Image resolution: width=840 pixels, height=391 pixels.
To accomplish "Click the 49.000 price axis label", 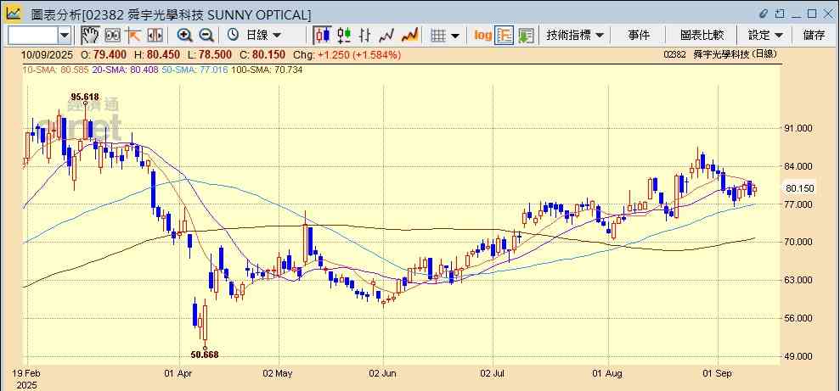I will point(799,356).
